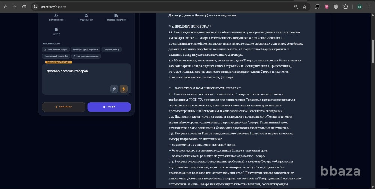Open the globe extension icon
Viewport: 375px width, 189px height.
coord(336,7)
